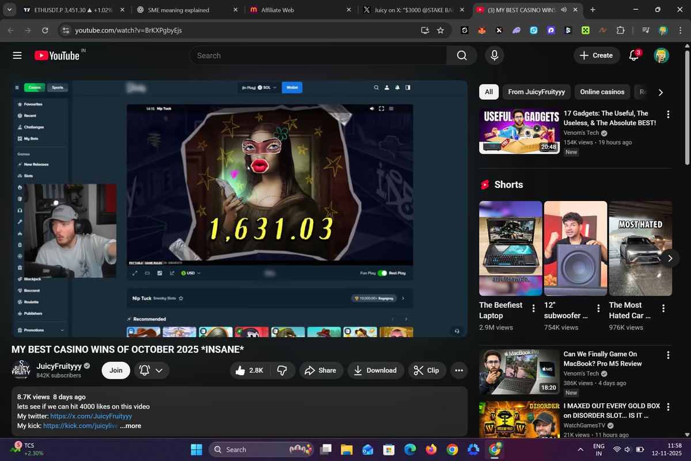Open Firefox from the taskbar
Image resolution: width=691 pixels, height=461 pixels.
(431, 449)
